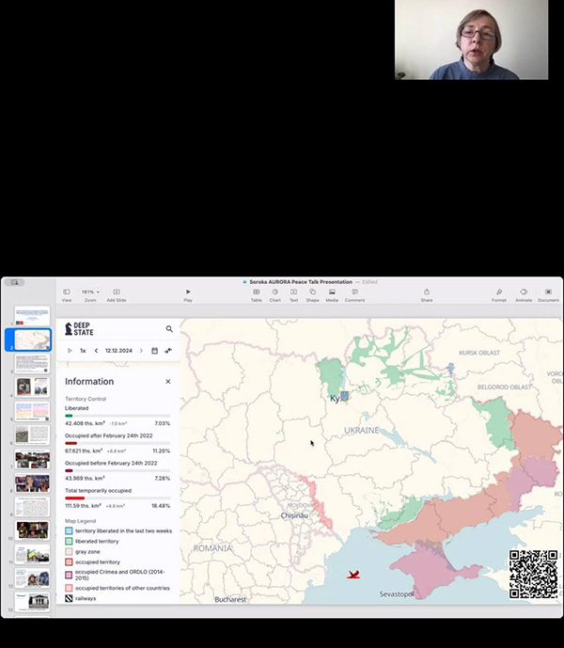Select slide 6 thumbnail
Image resolution: width=564 pixels, height=648 pixels.
[x=32, y=435]
